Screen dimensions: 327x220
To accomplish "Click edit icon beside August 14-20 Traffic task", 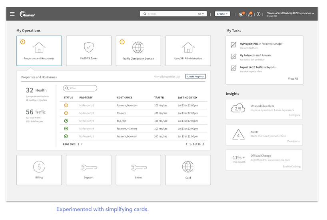I will (x=233, y=68).
